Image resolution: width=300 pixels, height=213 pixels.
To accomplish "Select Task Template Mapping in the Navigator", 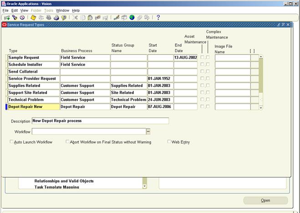I will click(56, 187).
